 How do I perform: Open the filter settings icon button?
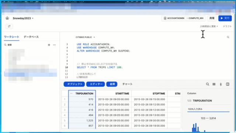(9, 26)
